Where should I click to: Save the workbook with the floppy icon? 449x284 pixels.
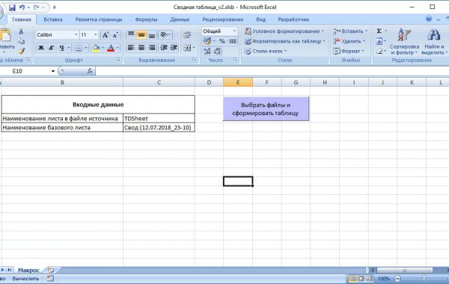click(12, 7)
